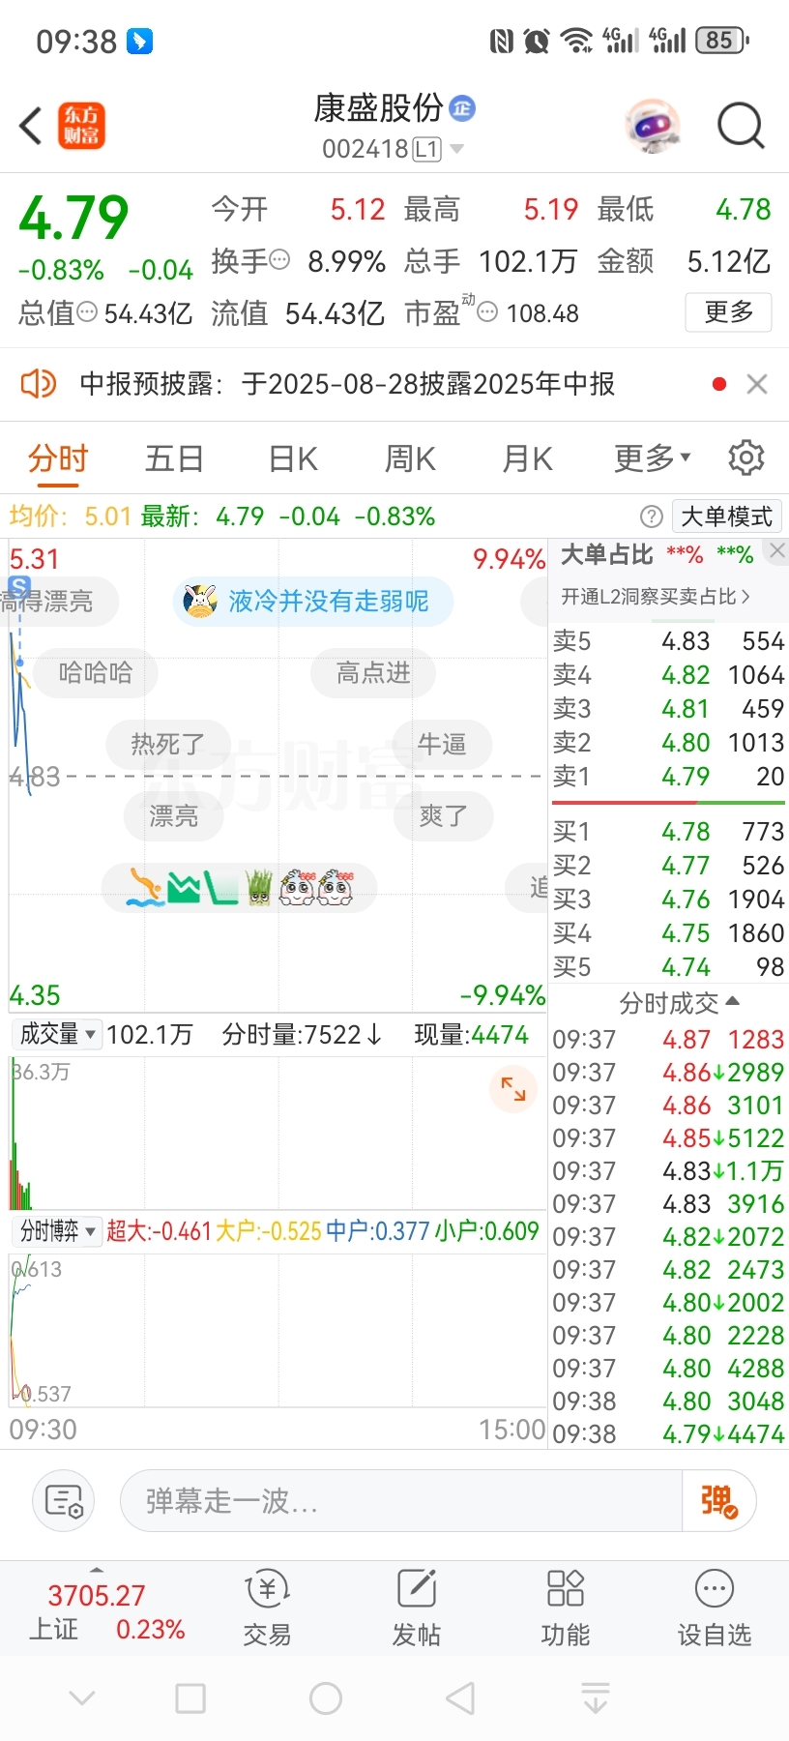Switch to the 月K tab
This screenshot has width=789, height=1741.
coord(527,458)
